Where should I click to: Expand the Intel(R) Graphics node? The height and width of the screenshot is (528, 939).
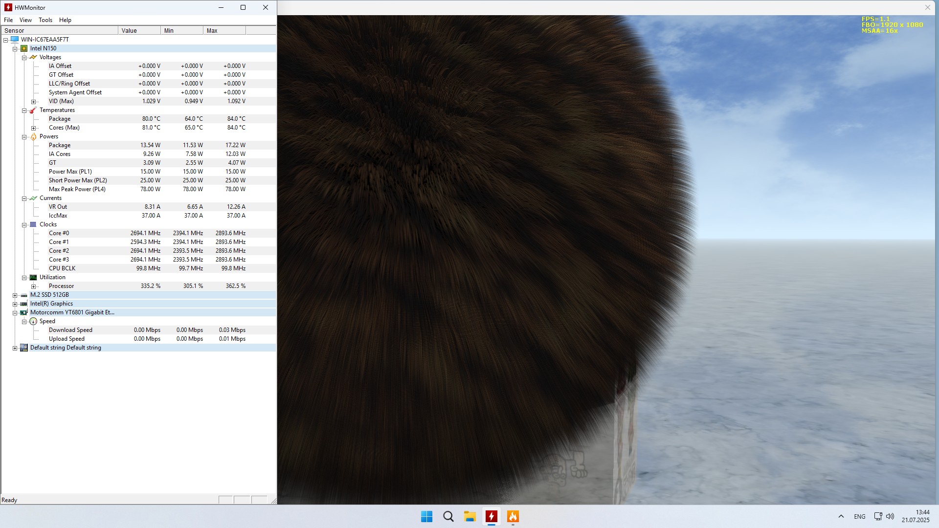pyautogui.click(x=15, y=304)
